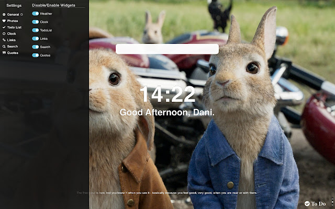
Task: Open the Links settings section
Action: [x=9, y=40]
